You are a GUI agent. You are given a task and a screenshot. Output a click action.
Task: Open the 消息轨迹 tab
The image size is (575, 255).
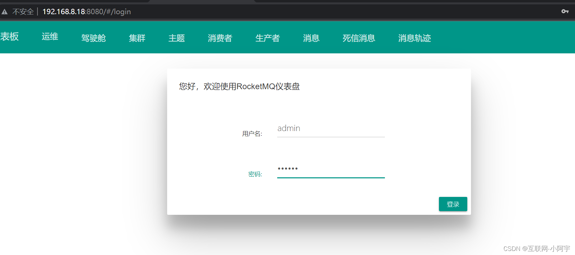coord(415,38)
